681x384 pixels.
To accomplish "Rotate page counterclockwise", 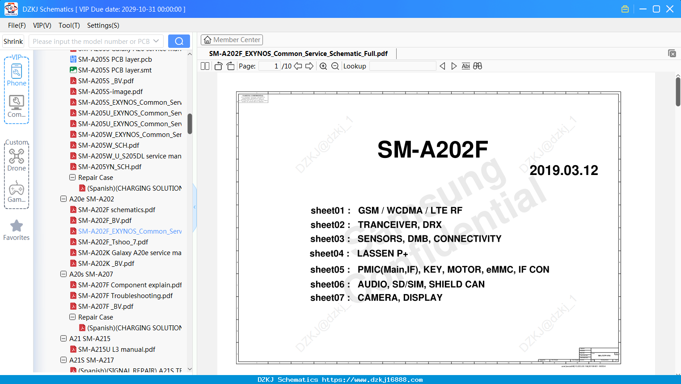I will (218, 66).
